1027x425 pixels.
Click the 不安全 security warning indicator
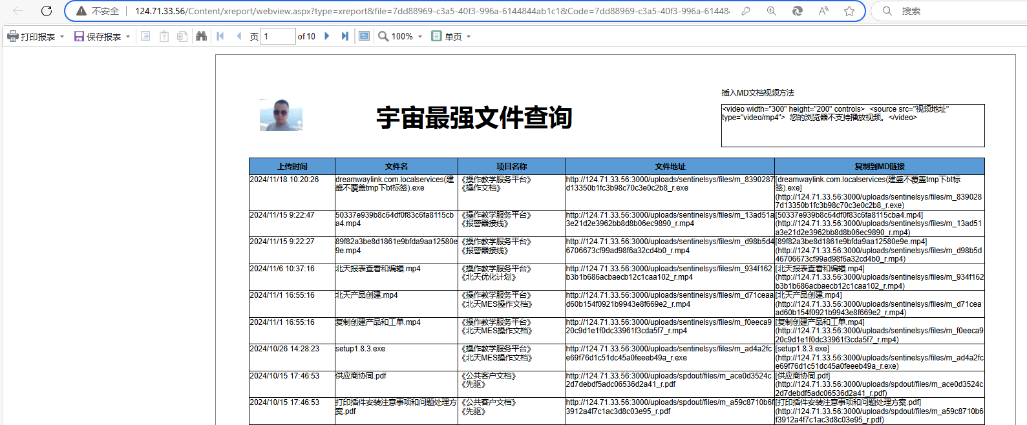pyautogui.click(x=98, y=11)
